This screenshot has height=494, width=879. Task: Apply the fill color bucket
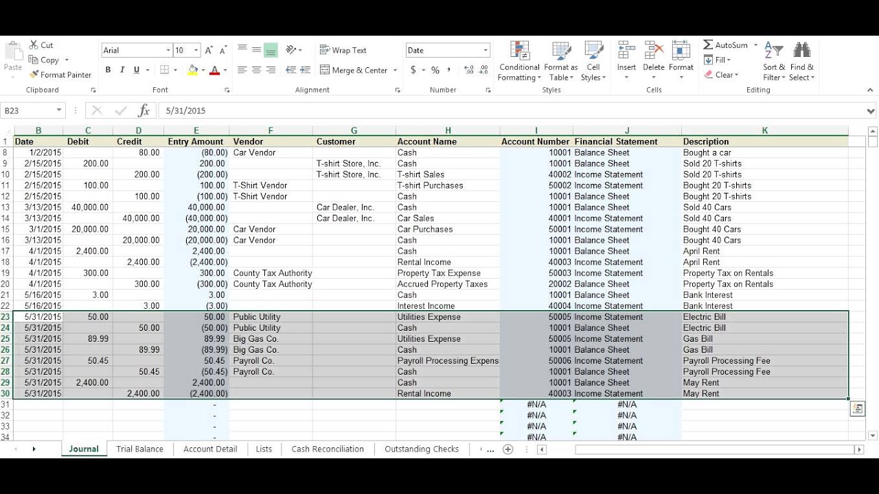(192, 70)
